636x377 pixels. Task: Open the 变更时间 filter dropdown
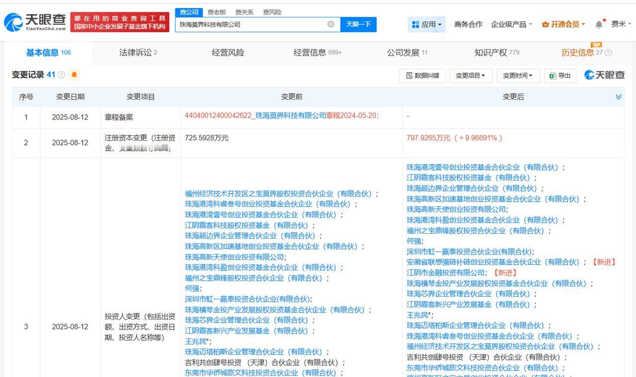[517, 75]
